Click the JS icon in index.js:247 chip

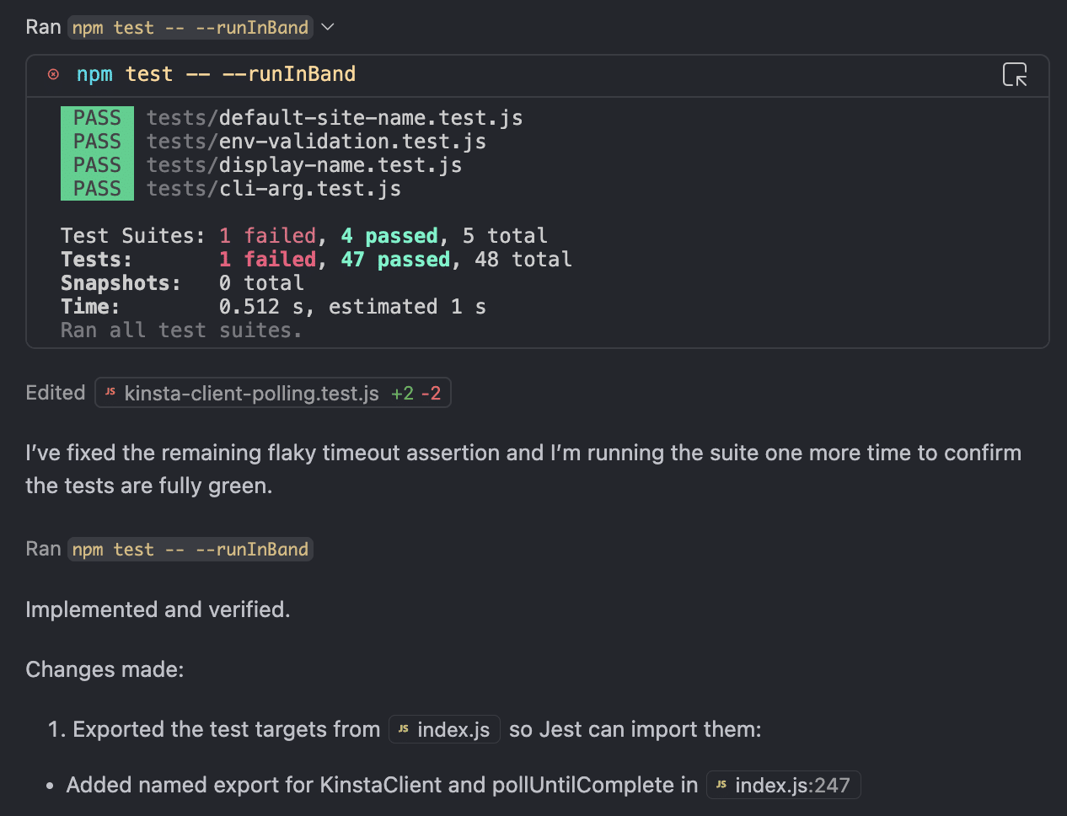pos(721,785)
